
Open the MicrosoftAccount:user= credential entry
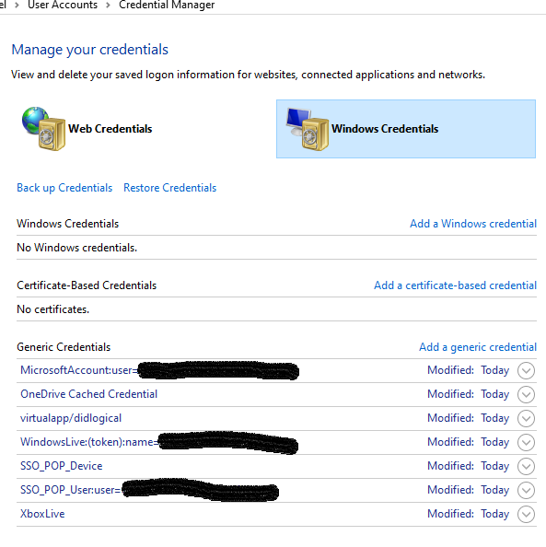tap(276, 370)
